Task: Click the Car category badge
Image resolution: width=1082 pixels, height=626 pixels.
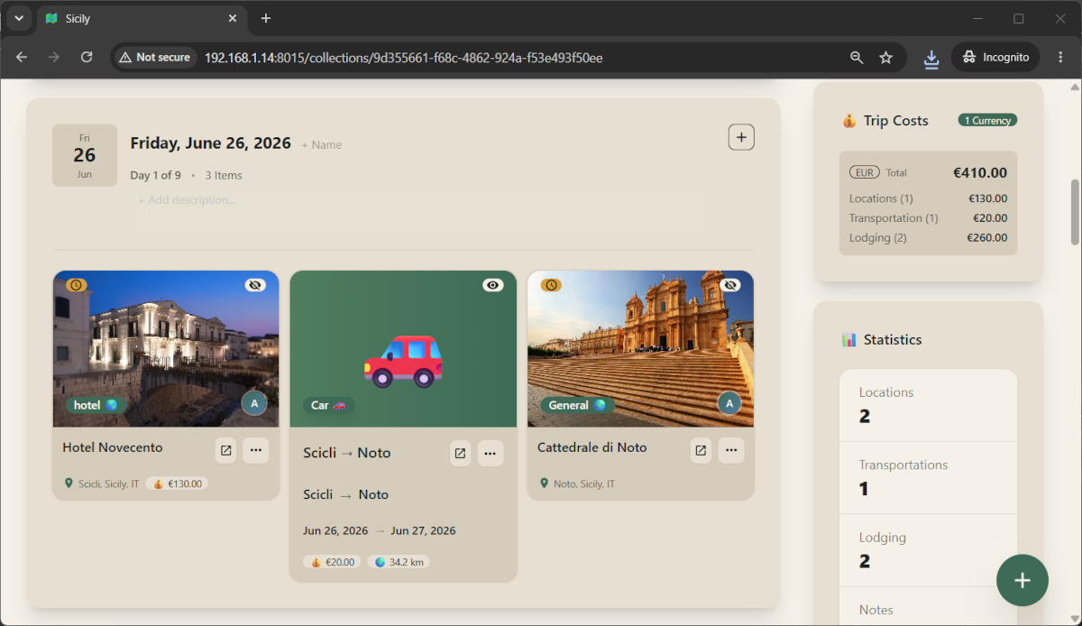Action: (x=328, y=405)
